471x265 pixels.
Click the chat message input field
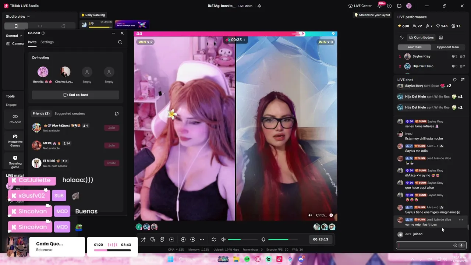click(425, 245)
